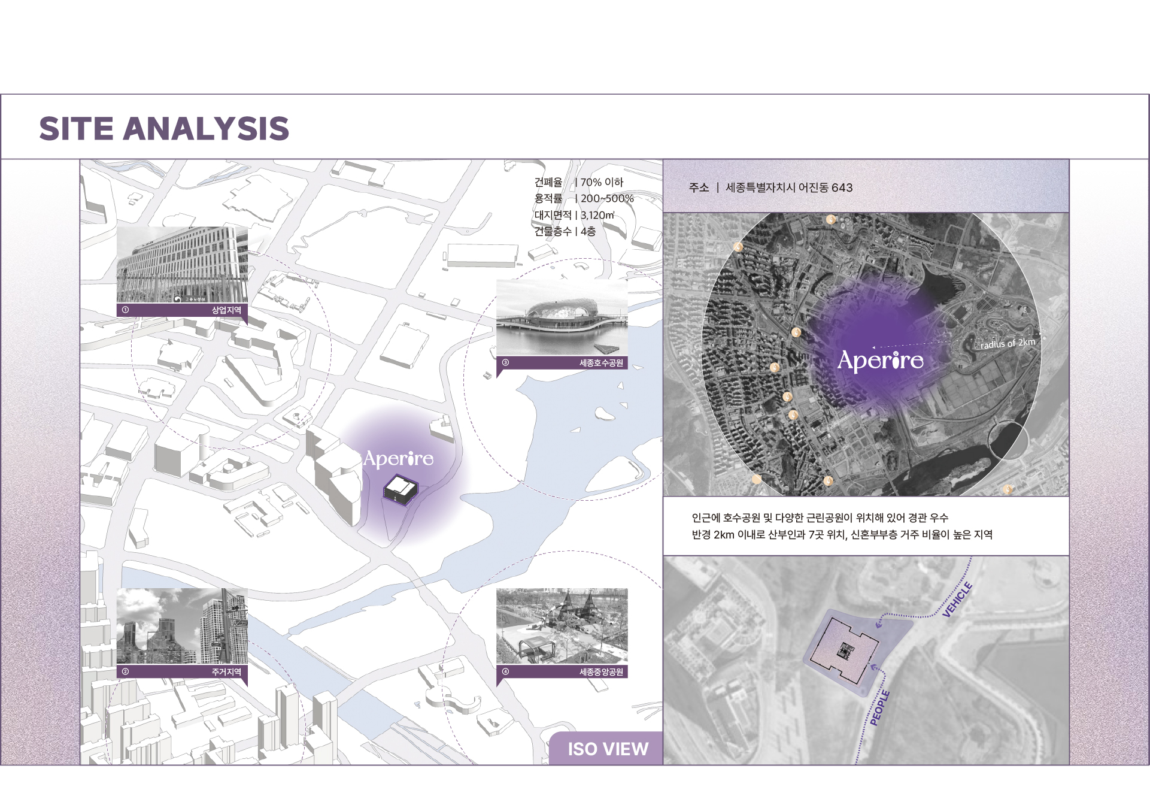
Task: Click the circled number 3 beside 세종호수공원
Action: pos(505,363)
